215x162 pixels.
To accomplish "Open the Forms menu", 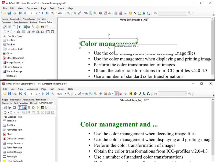I will [61, 8].
